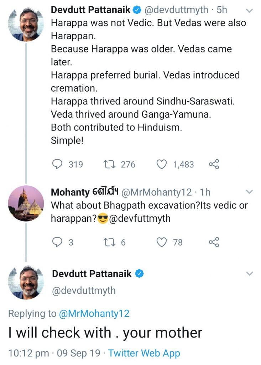Click the Twitter Web App source link
The image size is (261, 365).
(144, 353)
